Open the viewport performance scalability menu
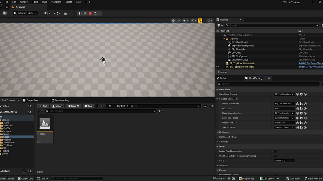Screen dimensions: 323x181 pyautogui.click(x=193, y=20)
